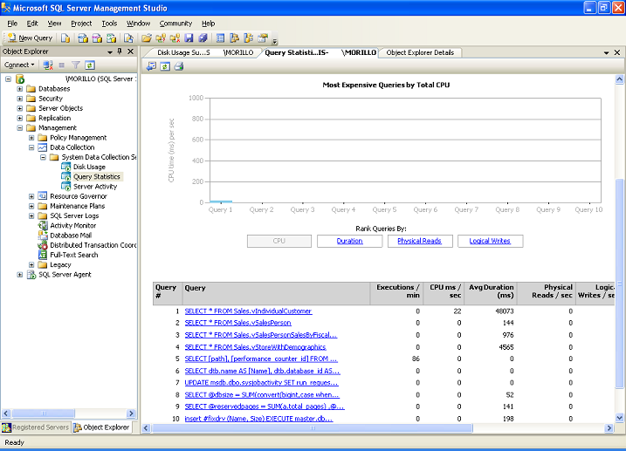Screen dimensions: 626x451
Task: Click the Open File folder icon
Action: pos(147,38)
